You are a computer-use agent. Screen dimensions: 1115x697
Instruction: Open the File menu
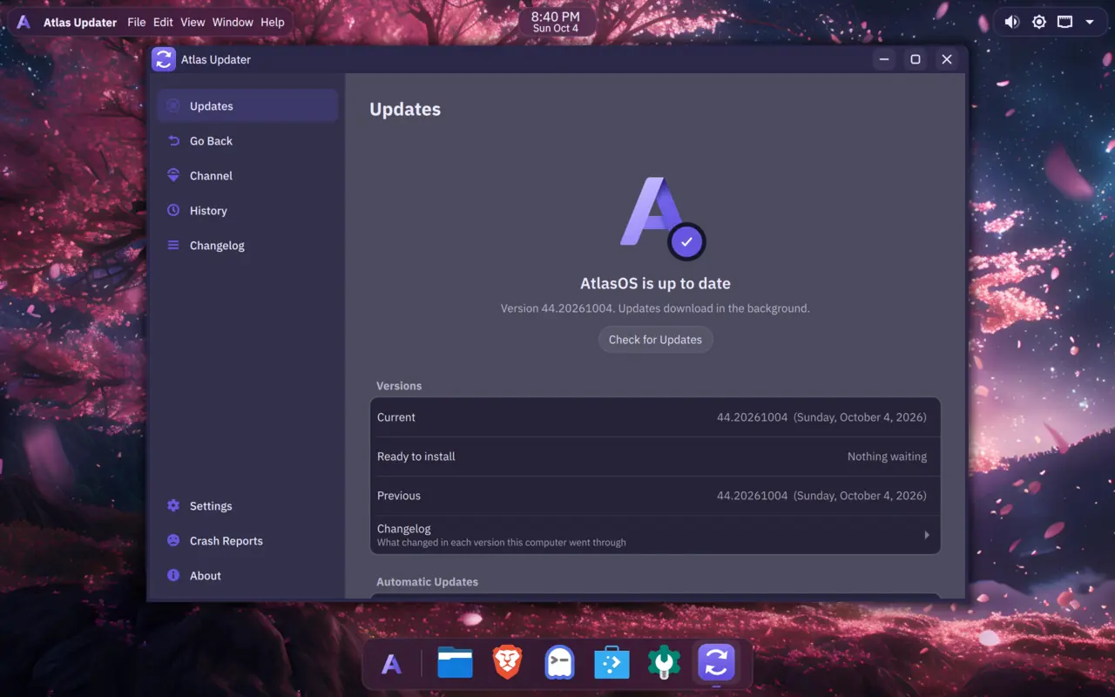[137, 22]
